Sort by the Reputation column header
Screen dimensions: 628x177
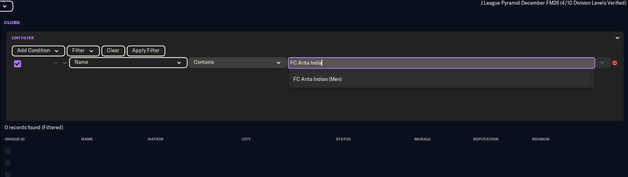(x=486, y=139)
